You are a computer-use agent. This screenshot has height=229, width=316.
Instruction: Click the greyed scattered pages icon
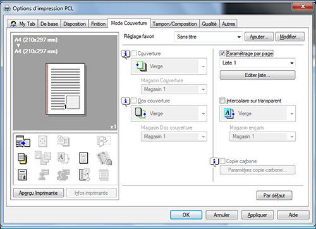(x=43, y=158)
